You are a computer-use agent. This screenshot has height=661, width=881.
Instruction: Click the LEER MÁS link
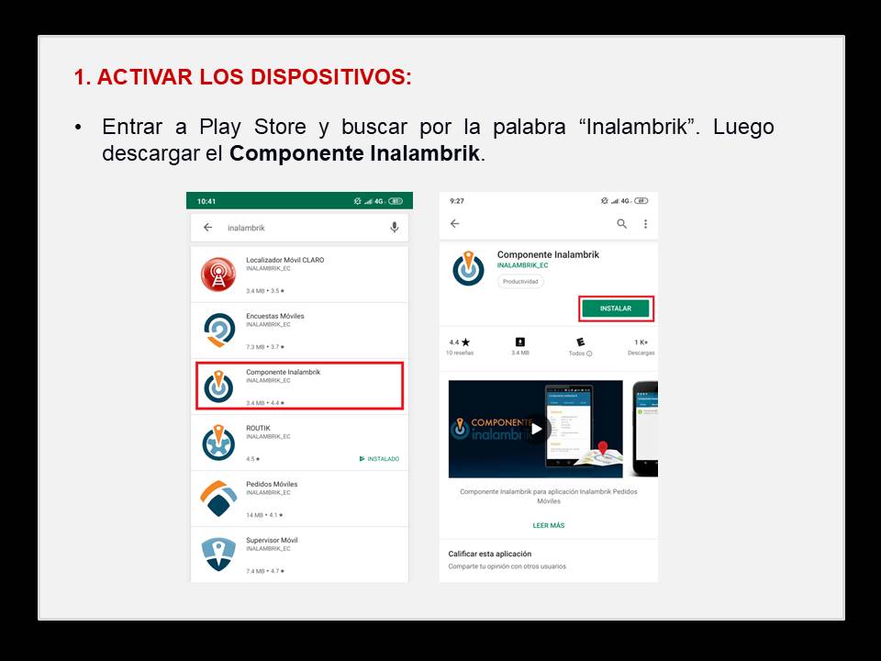click(x=549, y=525)
